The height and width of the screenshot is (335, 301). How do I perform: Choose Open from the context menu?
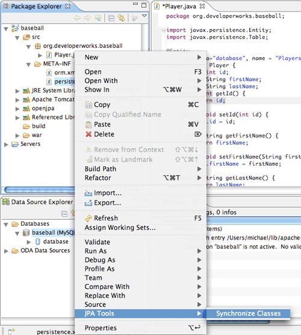[x=140, y=72]
